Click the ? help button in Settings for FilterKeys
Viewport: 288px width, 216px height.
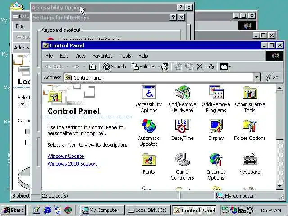click(x=173, y=17)
